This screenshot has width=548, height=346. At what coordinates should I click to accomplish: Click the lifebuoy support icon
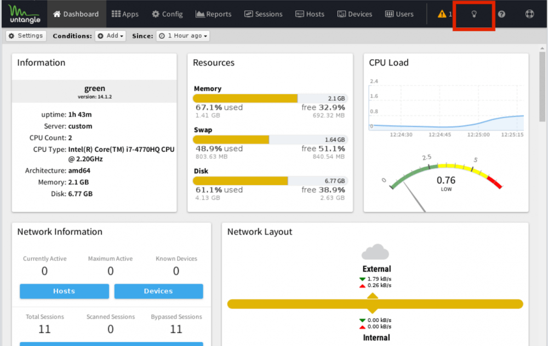pos(529,14)
